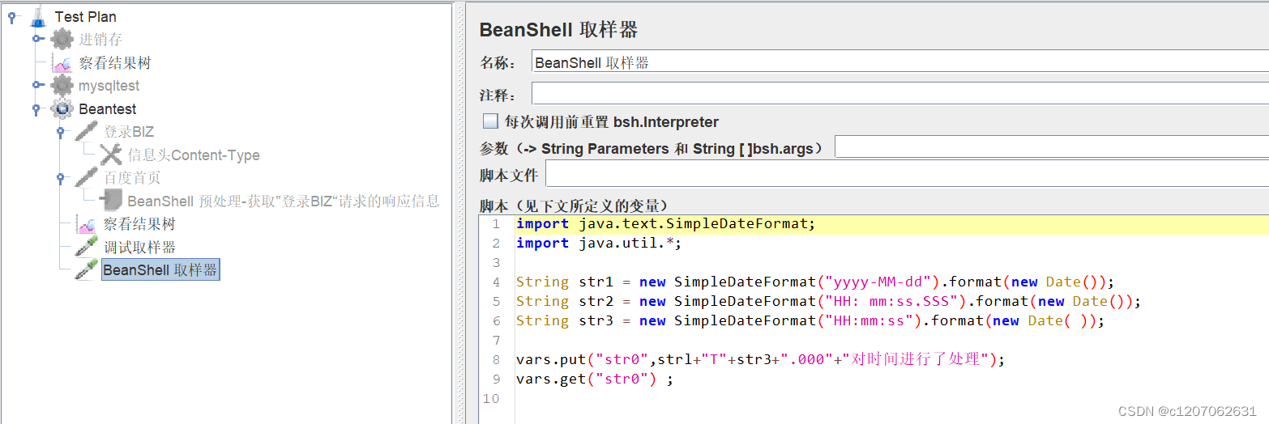The height and width of the screenshot is (424, 1269).
Task: Collapse the 登录BIZ tree node
Action: [x=60, y=132]
